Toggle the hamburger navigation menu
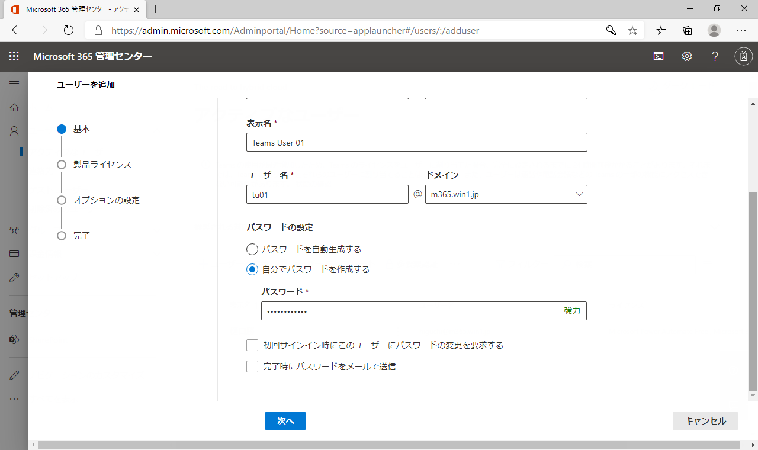 point(14,84)
